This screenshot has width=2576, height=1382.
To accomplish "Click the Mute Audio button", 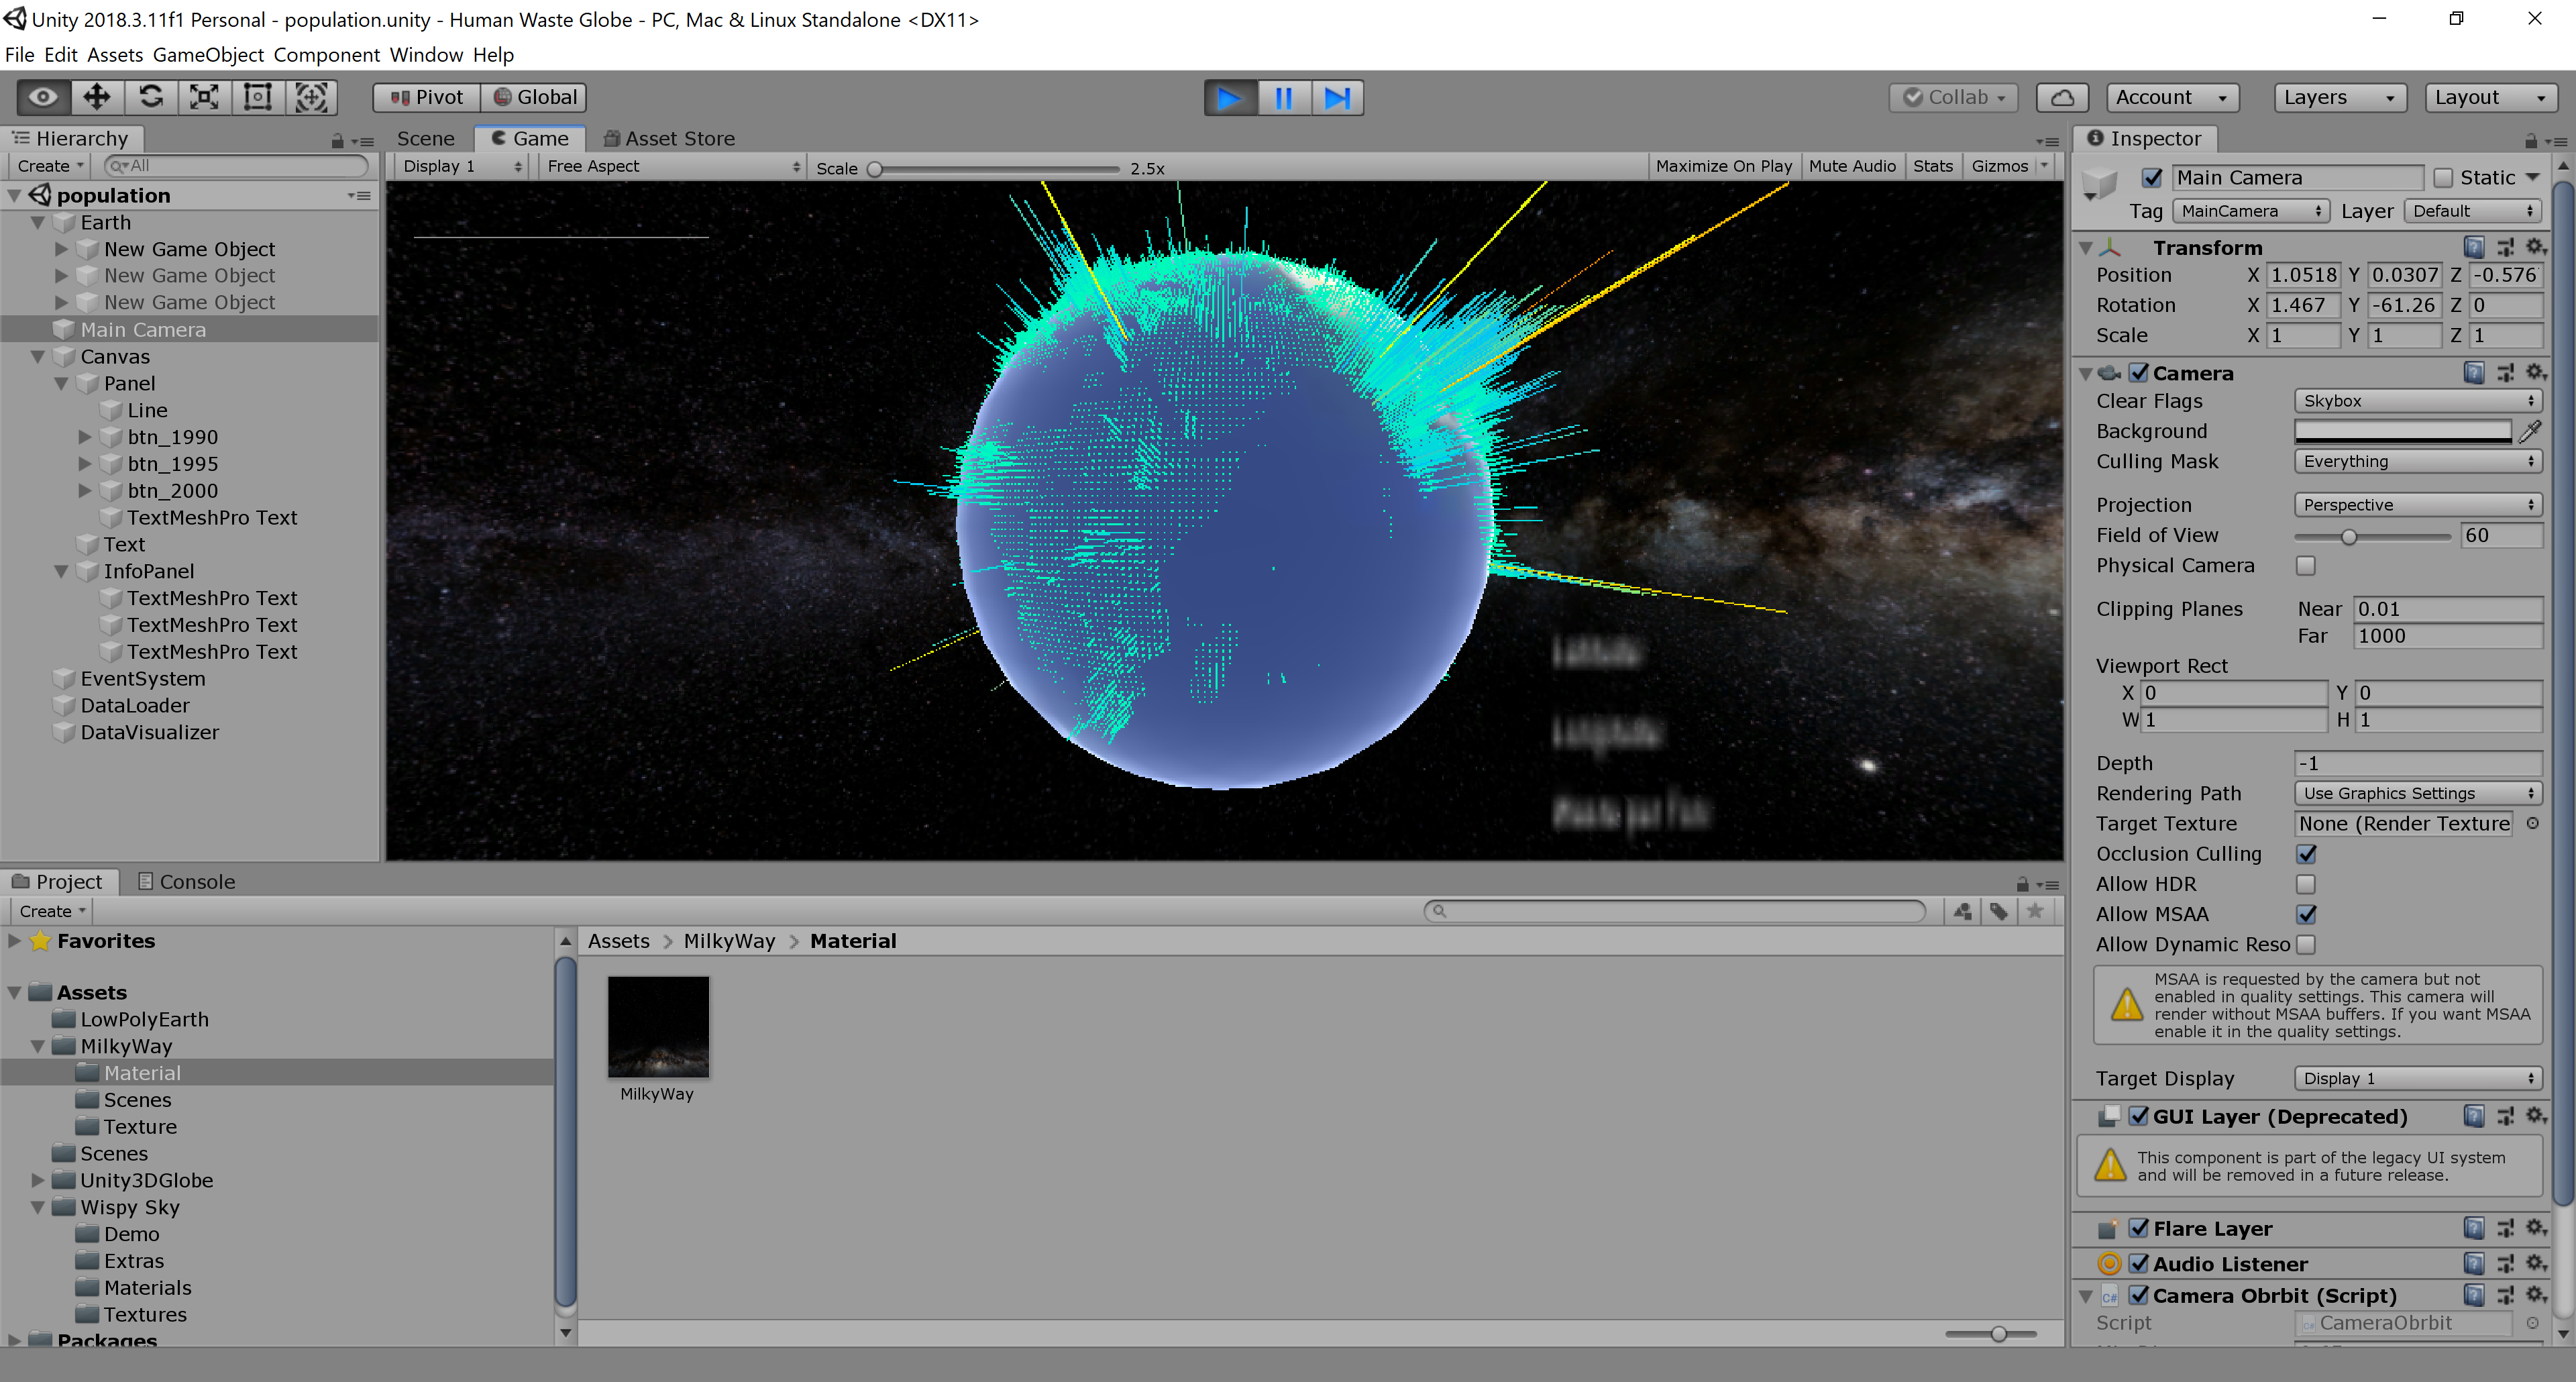I will pyautogui.click(x=1851, y=166).
